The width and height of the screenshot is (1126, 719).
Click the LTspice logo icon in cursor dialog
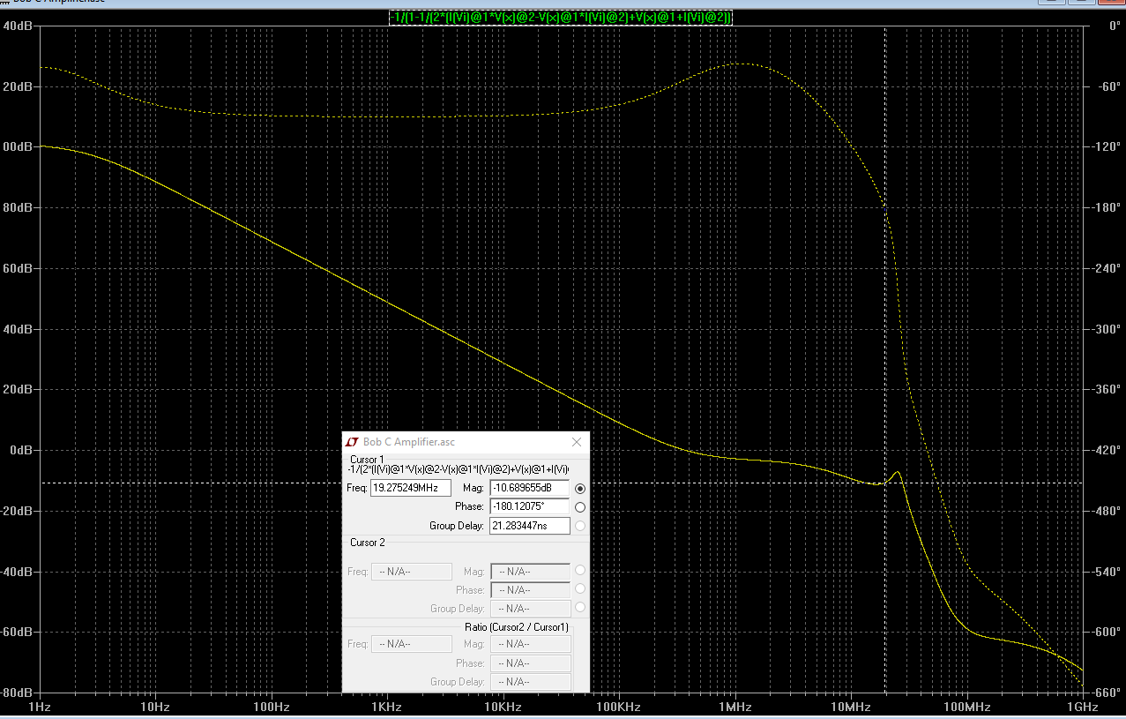(351, 442)
